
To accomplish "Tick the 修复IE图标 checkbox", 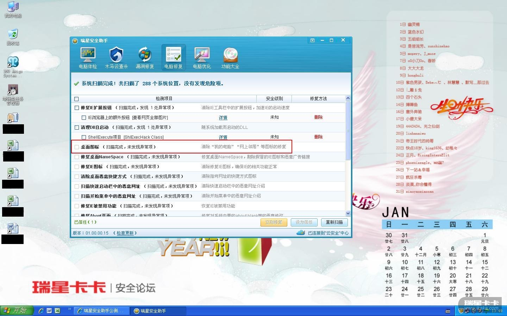I will (x=77, y=167).
